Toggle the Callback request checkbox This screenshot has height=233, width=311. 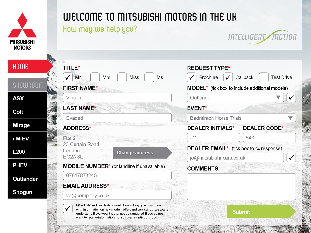pos(228,77)
